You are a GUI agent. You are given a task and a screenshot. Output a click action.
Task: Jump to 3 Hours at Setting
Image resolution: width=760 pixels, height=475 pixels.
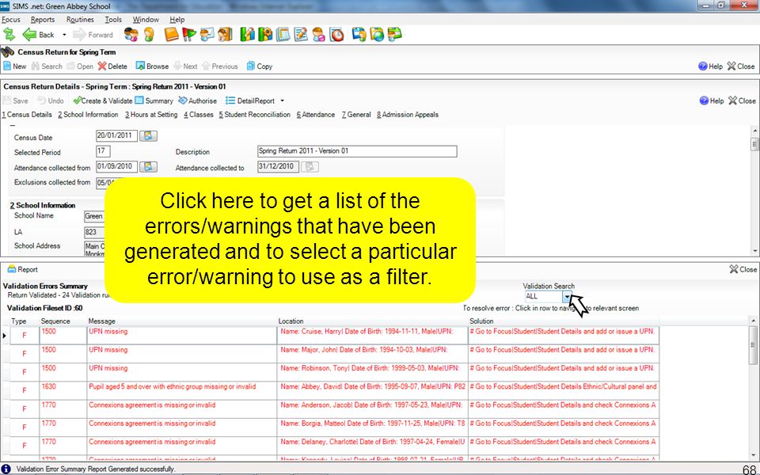pyautogui.click(x=151, y=115)
